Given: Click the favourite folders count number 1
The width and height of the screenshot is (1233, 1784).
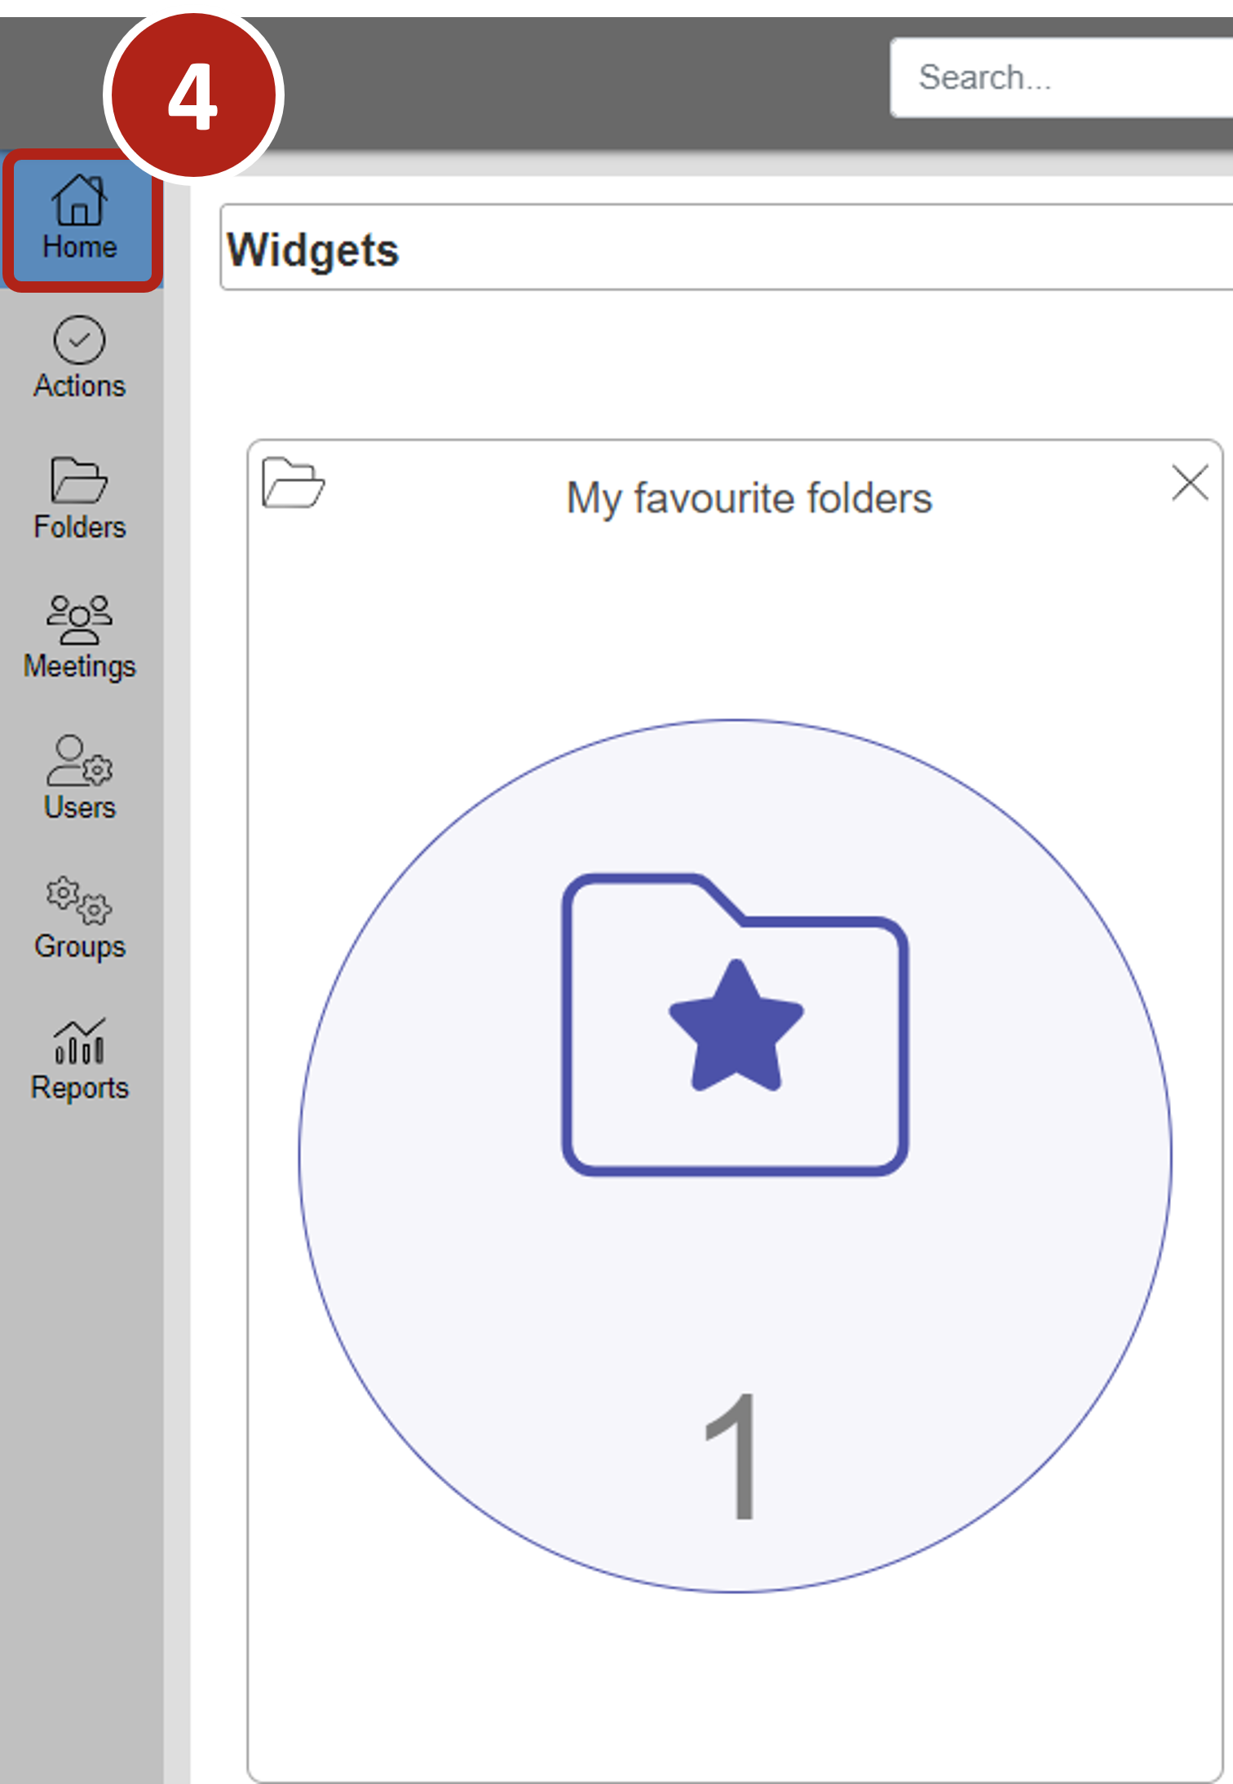Looking at the screenshot, I should 733,1456.
